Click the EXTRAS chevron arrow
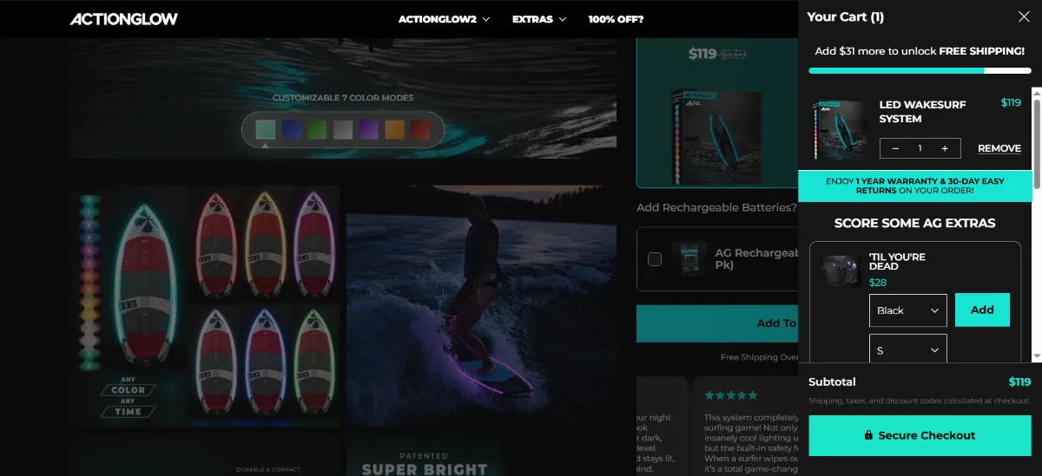This screenshot has width=1042, height=476. (563, 19)
